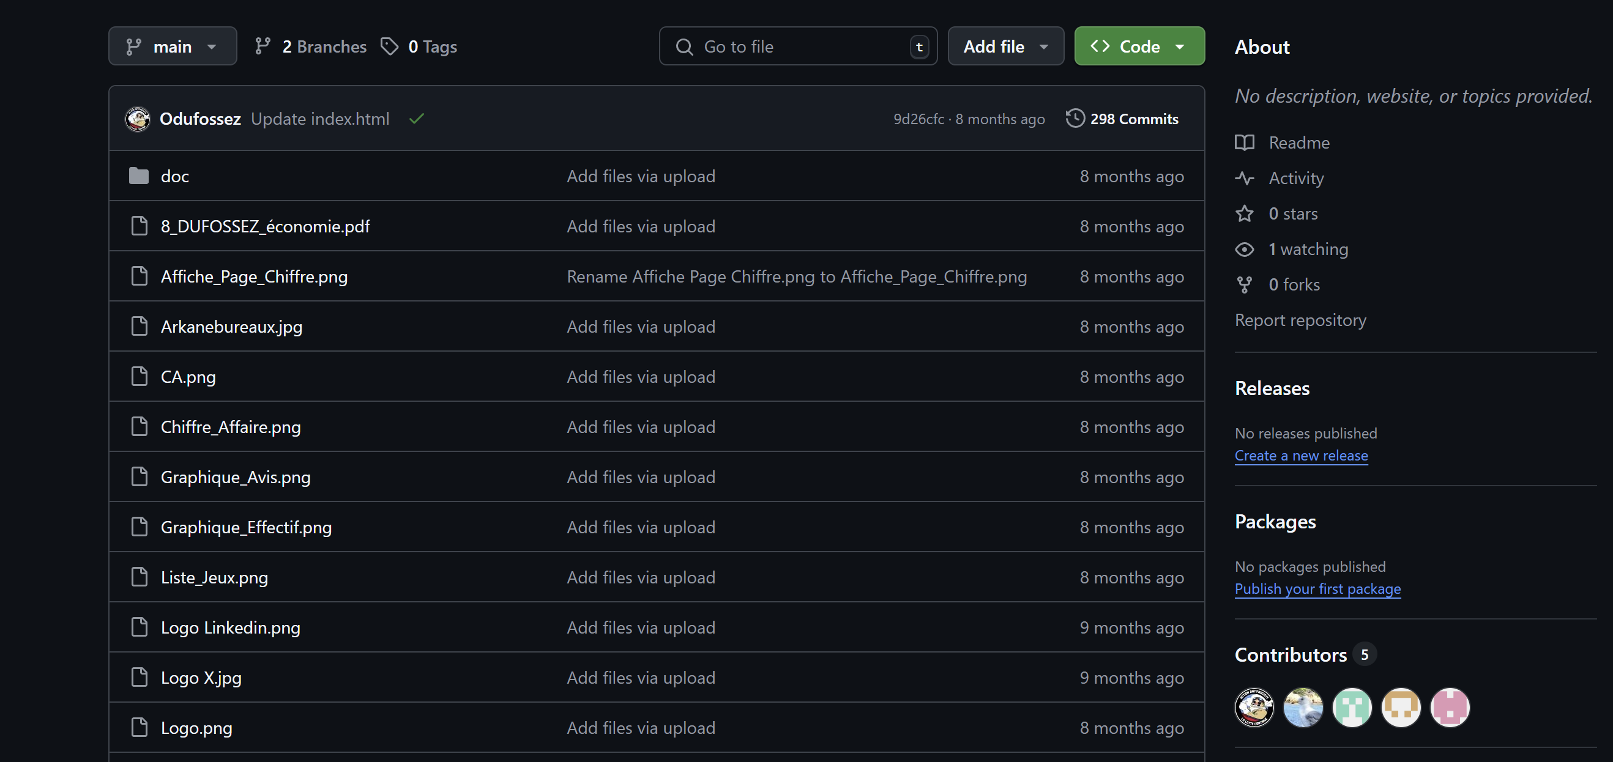Screen dimensions: 1613x762
Task: Click the doc folder icon
Action: coord(138,176)
